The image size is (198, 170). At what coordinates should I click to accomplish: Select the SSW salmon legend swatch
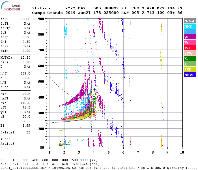(x=190, y=53)
